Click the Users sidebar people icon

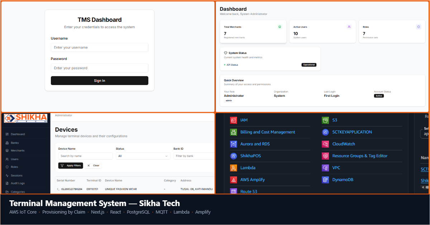click(7, 159)
